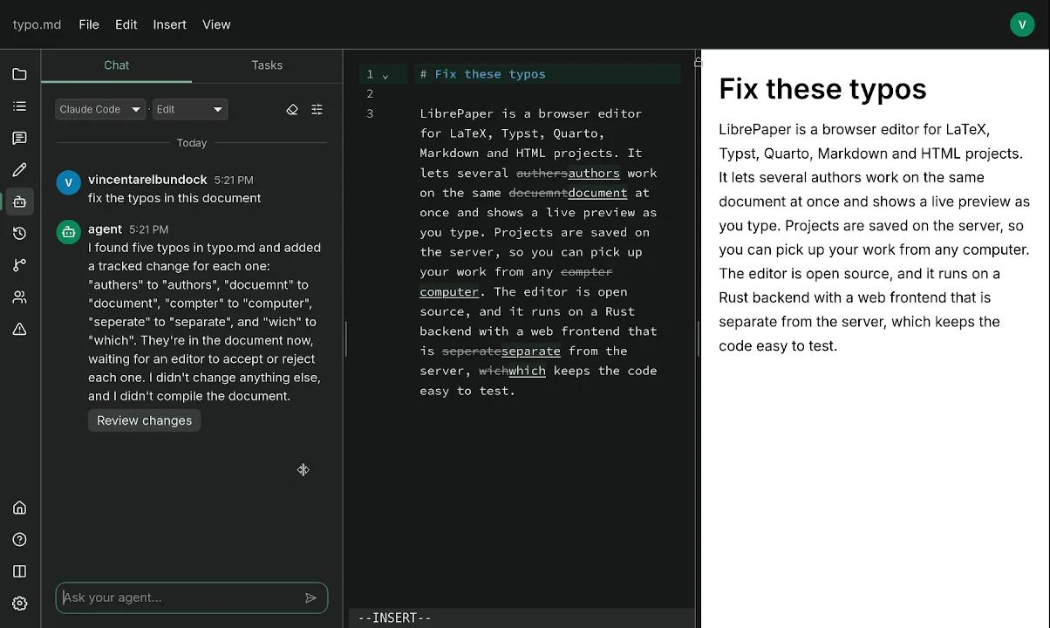Open help question mark icon

pyautogui.click(x=19, y=540)
